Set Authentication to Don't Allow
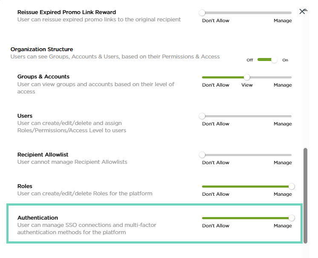The image size is (318, 258). tap(215, 226)
